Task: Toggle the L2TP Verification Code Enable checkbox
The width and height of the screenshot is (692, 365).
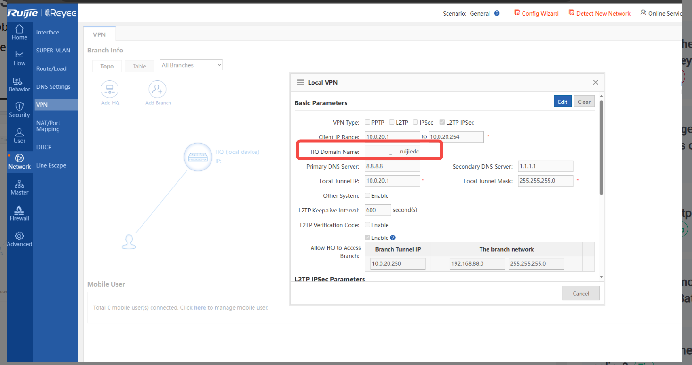Action: [368, 225]
